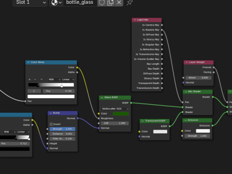Click the Is Shadow Ray output socket
This screenshot has width=232, height=174.
[162, 30]
